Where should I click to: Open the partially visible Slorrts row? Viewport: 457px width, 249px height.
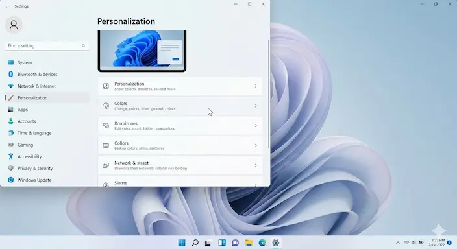click(x=180, y=182)
